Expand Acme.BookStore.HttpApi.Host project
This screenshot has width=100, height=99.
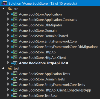[x=8, y=62]
